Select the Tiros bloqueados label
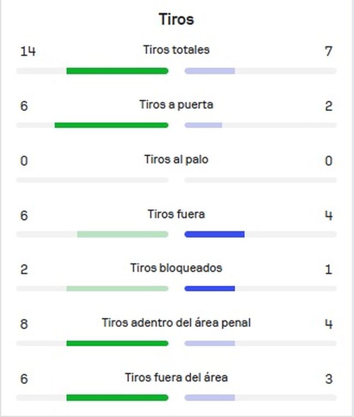Image resolution: width=354 pixels, height=417 pixels. tap(176, 268)
